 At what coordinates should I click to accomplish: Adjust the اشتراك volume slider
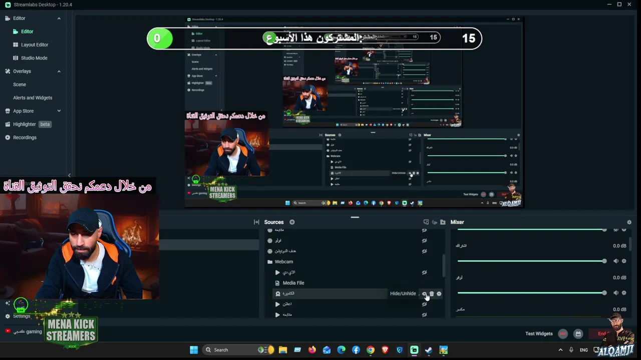(532, 261)
